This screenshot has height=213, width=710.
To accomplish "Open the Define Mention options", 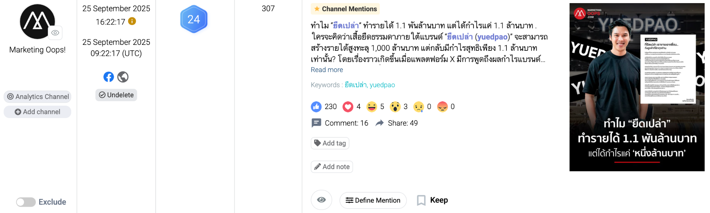I will 373,200.
